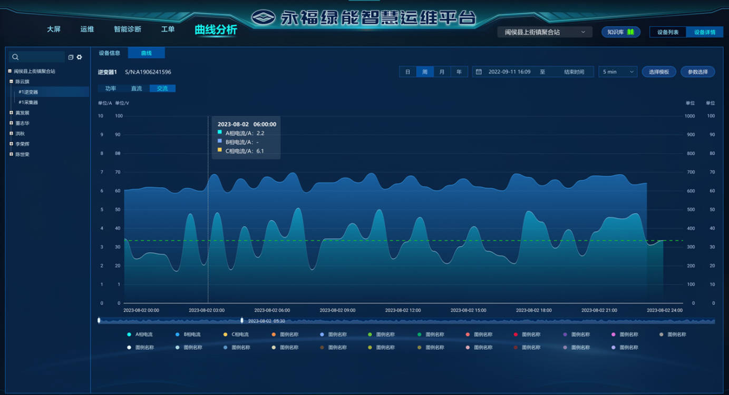Click the 选择模板 button

tap(658, 72)
